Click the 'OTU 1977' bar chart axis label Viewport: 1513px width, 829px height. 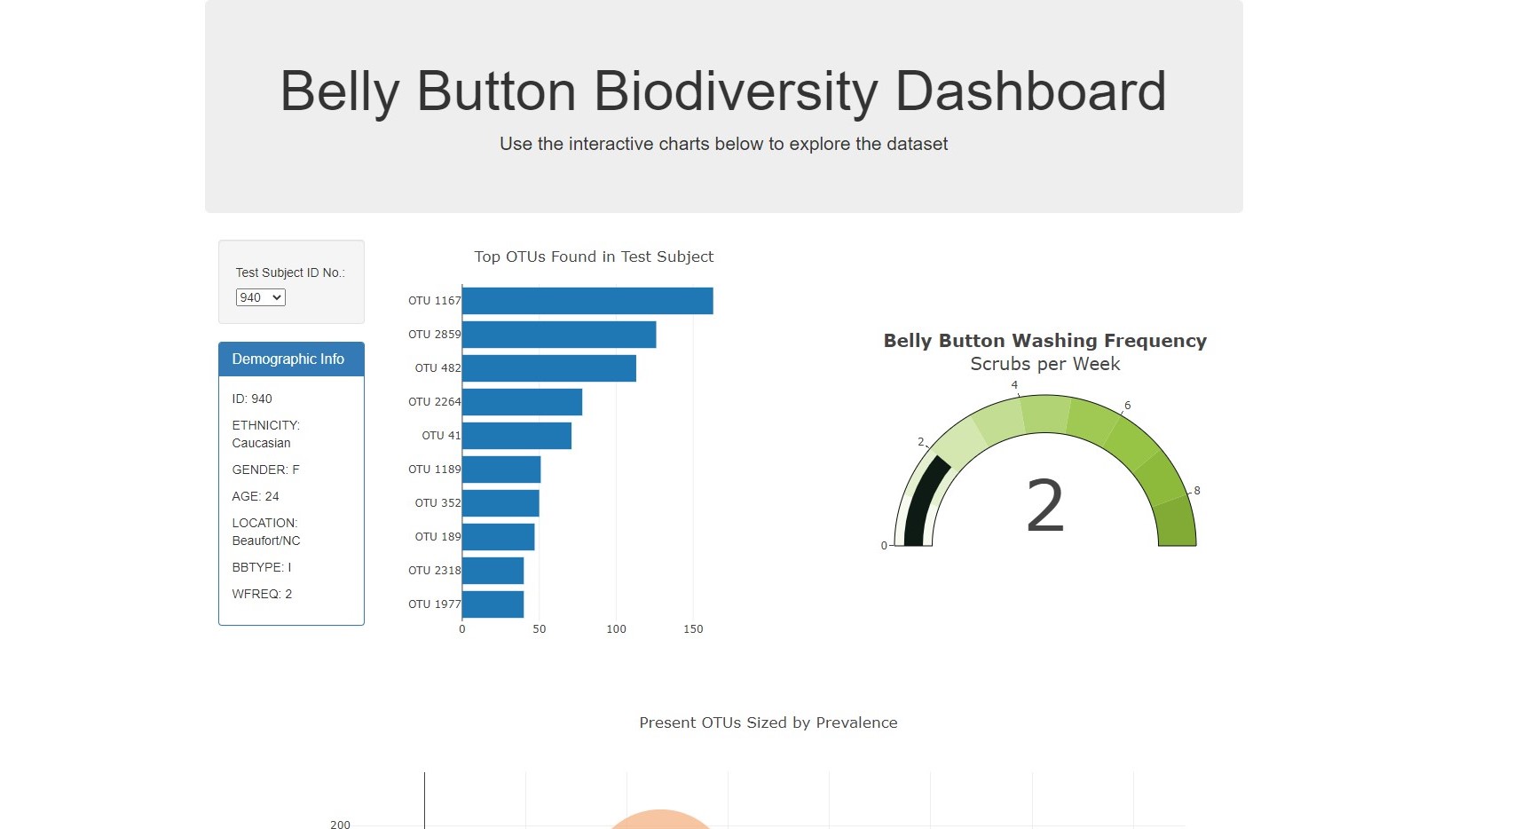(x=434, y=604)
